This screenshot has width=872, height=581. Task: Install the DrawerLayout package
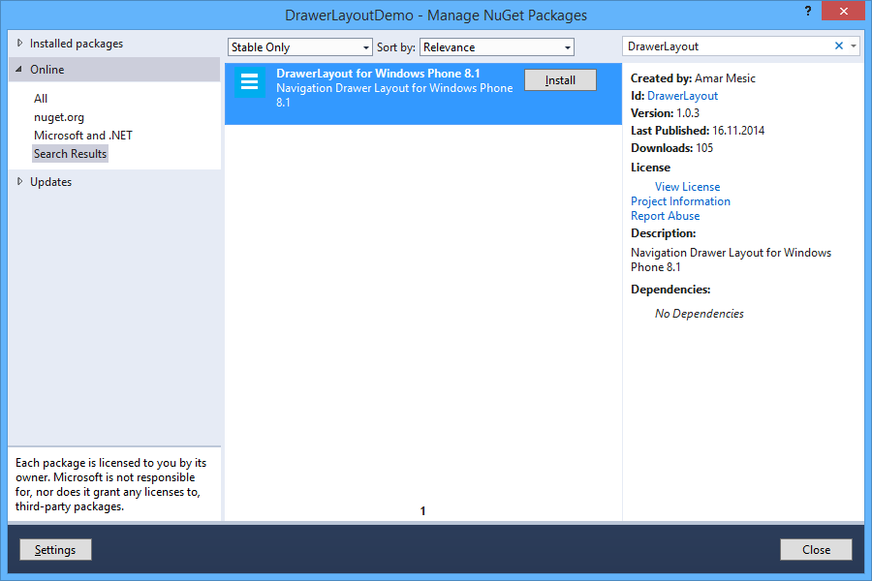point(560,80)
